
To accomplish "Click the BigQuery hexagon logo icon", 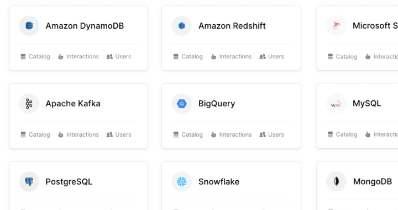I will [182, 104].
